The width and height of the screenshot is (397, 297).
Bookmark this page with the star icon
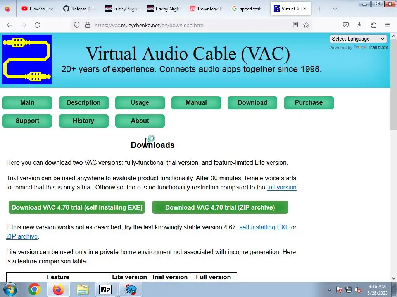[x=306, y=25]
